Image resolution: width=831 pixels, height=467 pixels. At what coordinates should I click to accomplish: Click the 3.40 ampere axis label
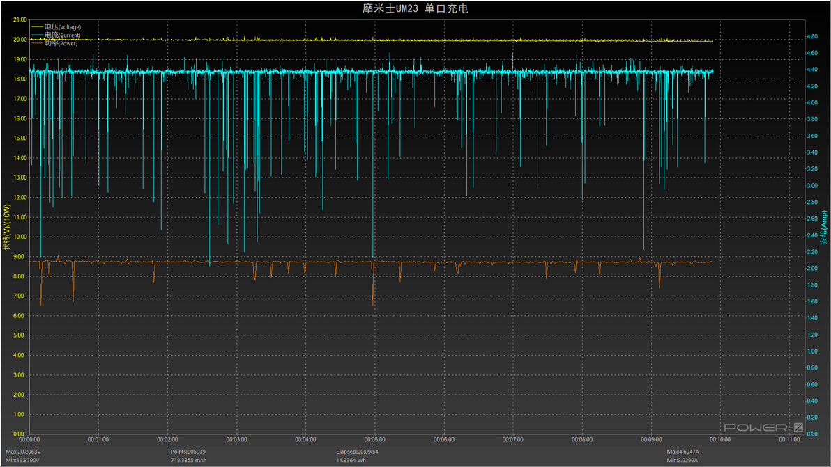point(812,152)
